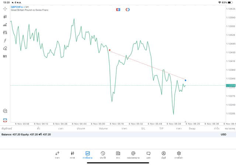Tap the bar-chart icon in left sidebar
236x165 pixels.
click(x=5, y=25)
